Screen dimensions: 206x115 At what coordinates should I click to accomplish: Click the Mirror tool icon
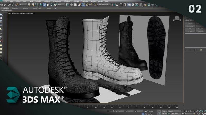113,5
